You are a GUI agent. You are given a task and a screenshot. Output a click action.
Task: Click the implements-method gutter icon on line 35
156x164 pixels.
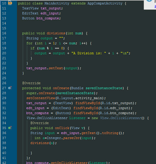coord(10,128)
